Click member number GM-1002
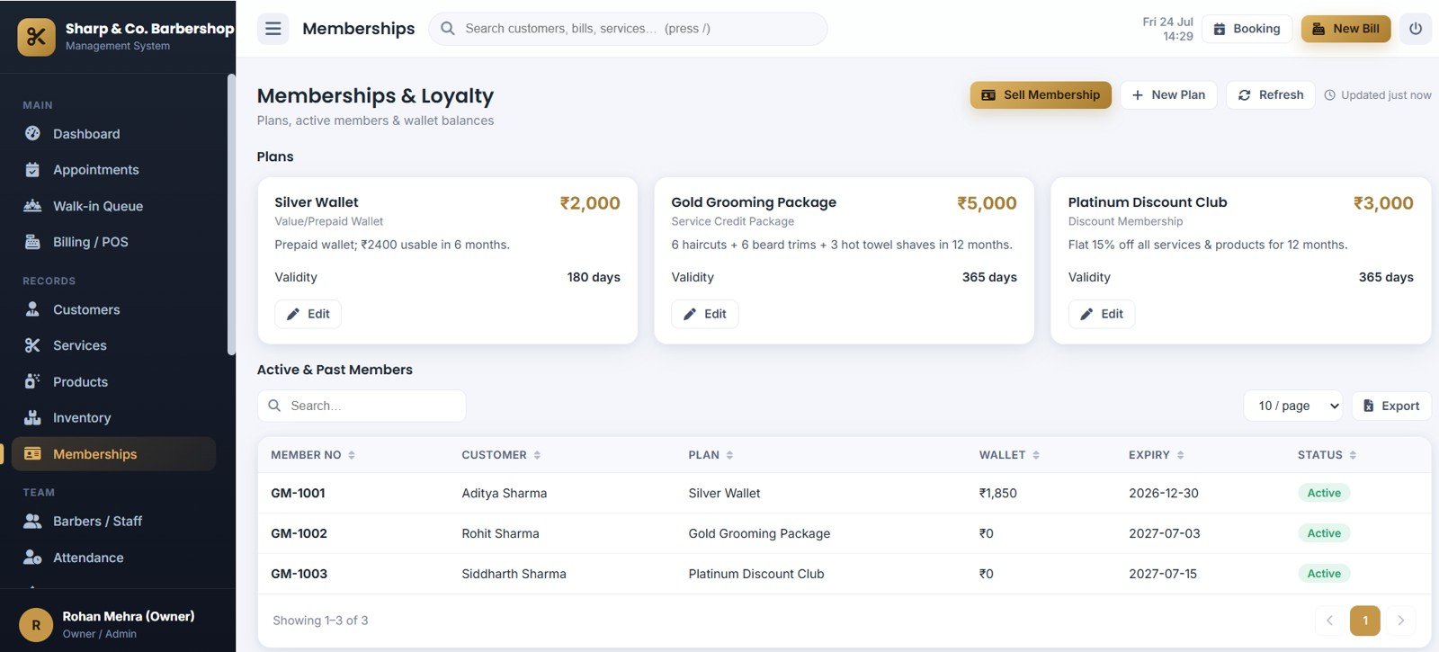The height and width of the screenshot is (652, 1439). 299,533
